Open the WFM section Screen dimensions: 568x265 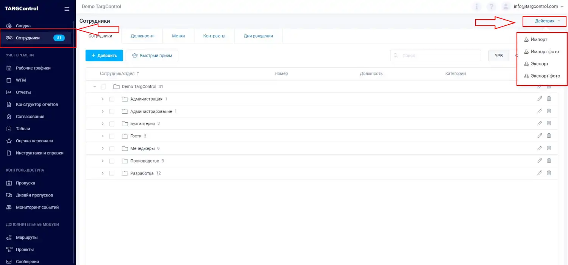point(21,80)
